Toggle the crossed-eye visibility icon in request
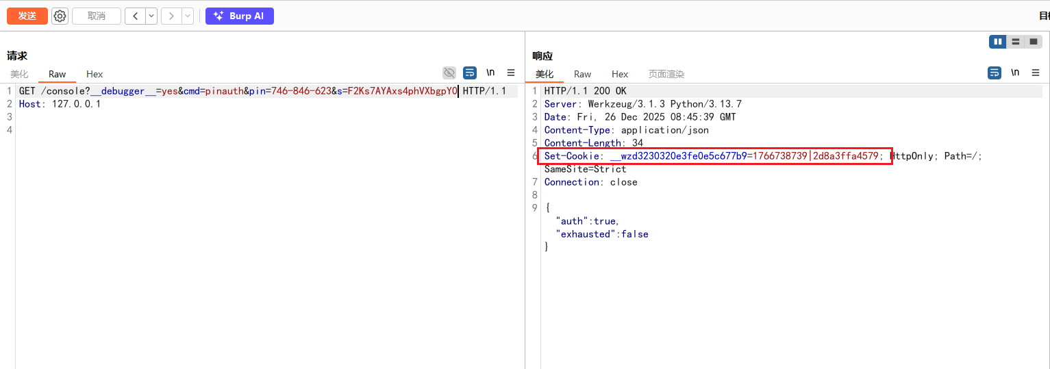The image size is (1050, 369). click(x=449, y=73)
